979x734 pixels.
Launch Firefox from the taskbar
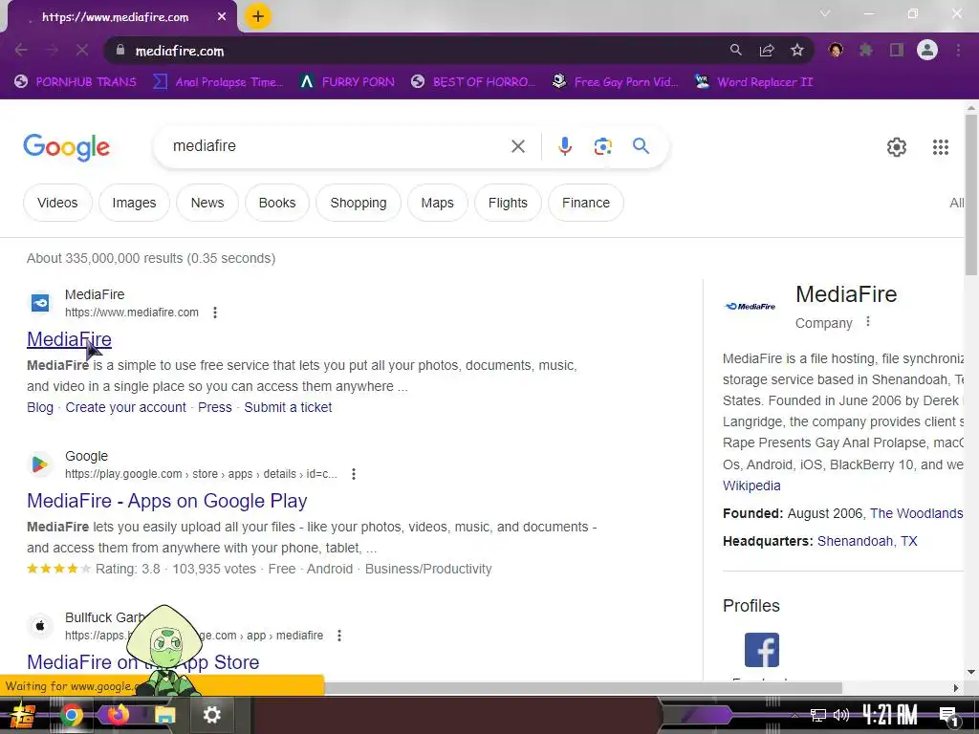pos(118,715)
